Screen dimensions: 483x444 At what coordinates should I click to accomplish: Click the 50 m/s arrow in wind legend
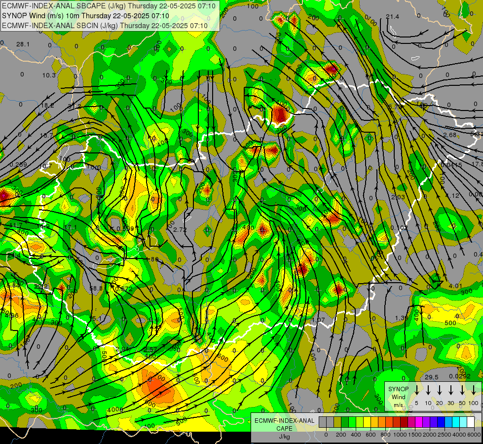[x=462, y=390]
